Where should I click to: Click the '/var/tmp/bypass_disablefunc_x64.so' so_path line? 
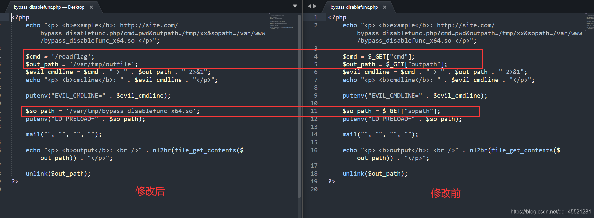(113, 111)
